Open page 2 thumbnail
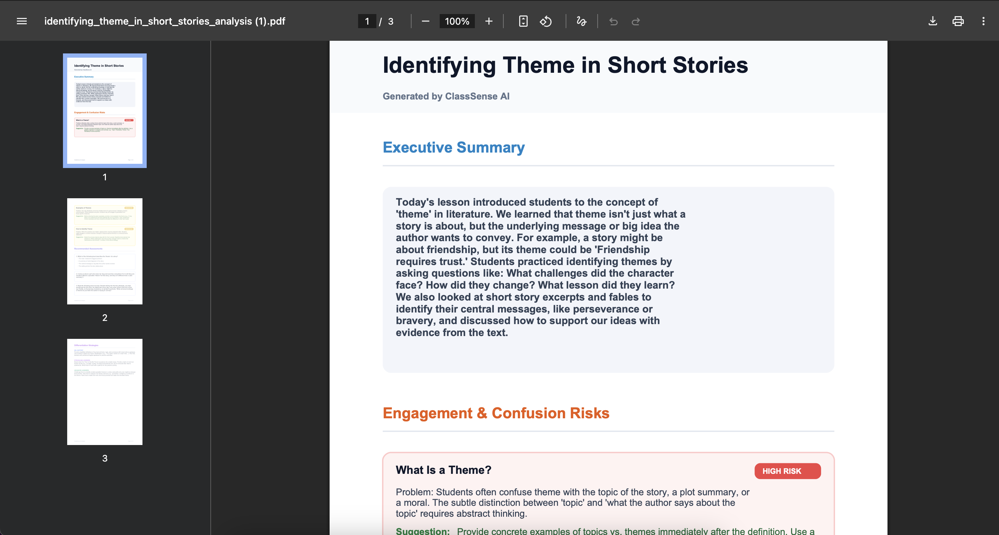This screenshot has width=999, height=535. pyautogui.click(x=105, y=251)
